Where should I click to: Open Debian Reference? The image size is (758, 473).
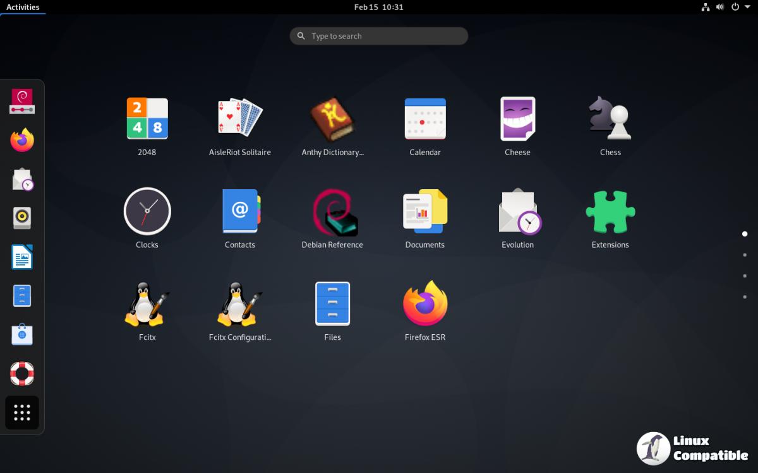[332, 211]
